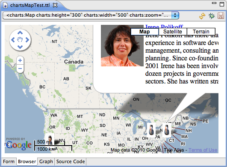Open the Form tab

click(9, 161)
